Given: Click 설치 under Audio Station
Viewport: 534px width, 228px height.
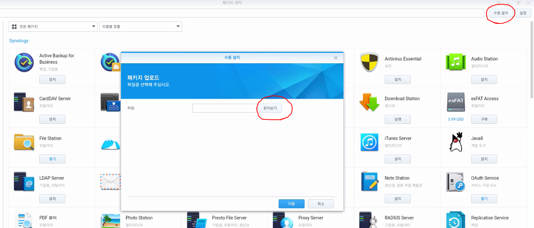Looking at the screenshot, I should [x=484, y=80].
